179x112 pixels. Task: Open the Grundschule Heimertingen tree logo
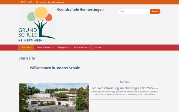pyautogui.click(x=37, y=24)
